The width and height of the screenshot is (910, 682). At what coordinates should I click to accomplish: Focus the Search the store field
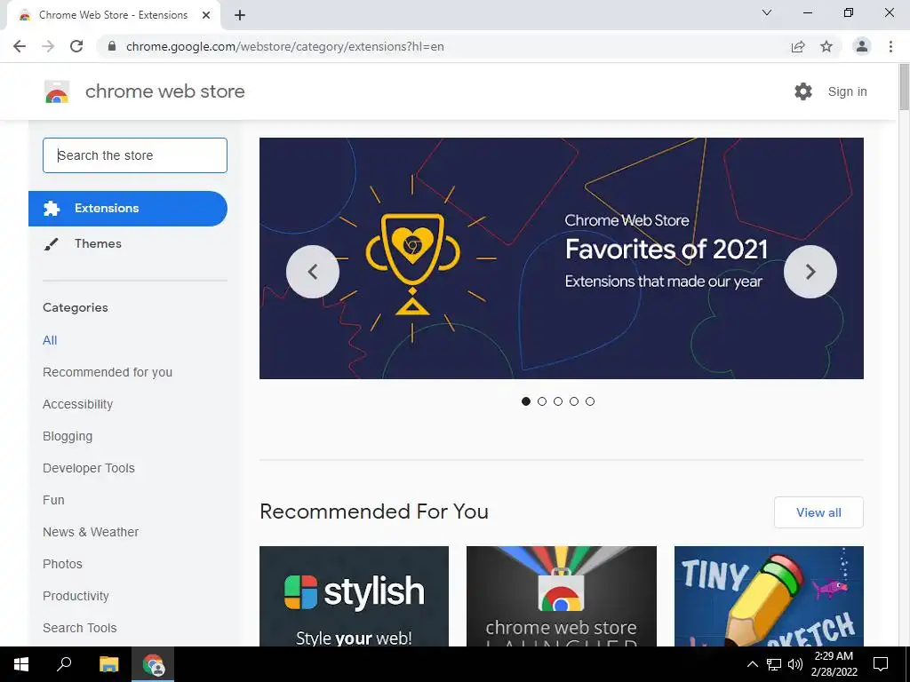[135, 155]
